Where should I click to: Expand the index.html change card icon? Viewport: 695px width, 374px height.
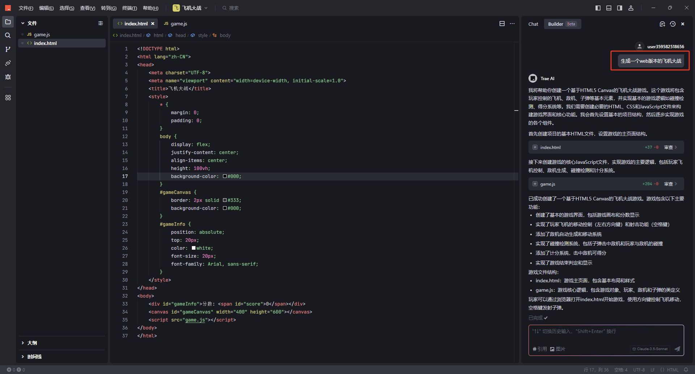tap(535, 147)
